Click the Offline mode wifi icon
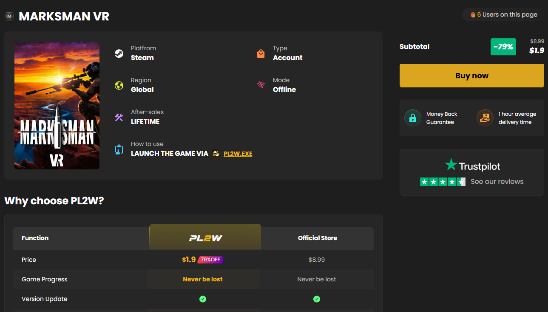The height and width of the screenshot is (312, 548). click(261, 85)
